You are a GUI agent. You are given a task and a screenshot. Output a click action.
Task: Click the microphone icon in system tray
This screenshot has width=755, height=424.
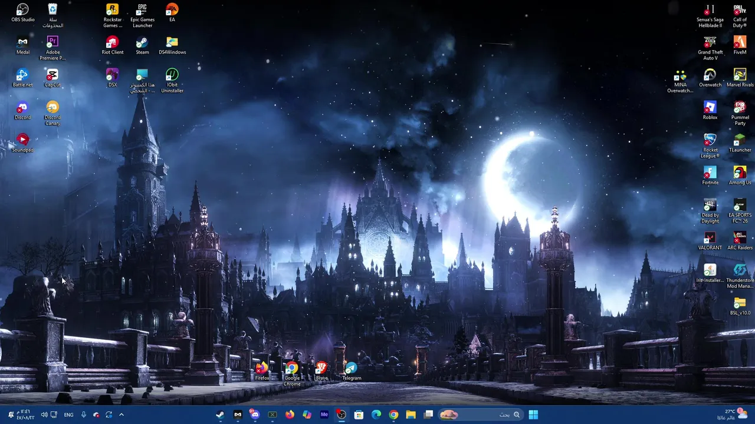pos(83,415)
